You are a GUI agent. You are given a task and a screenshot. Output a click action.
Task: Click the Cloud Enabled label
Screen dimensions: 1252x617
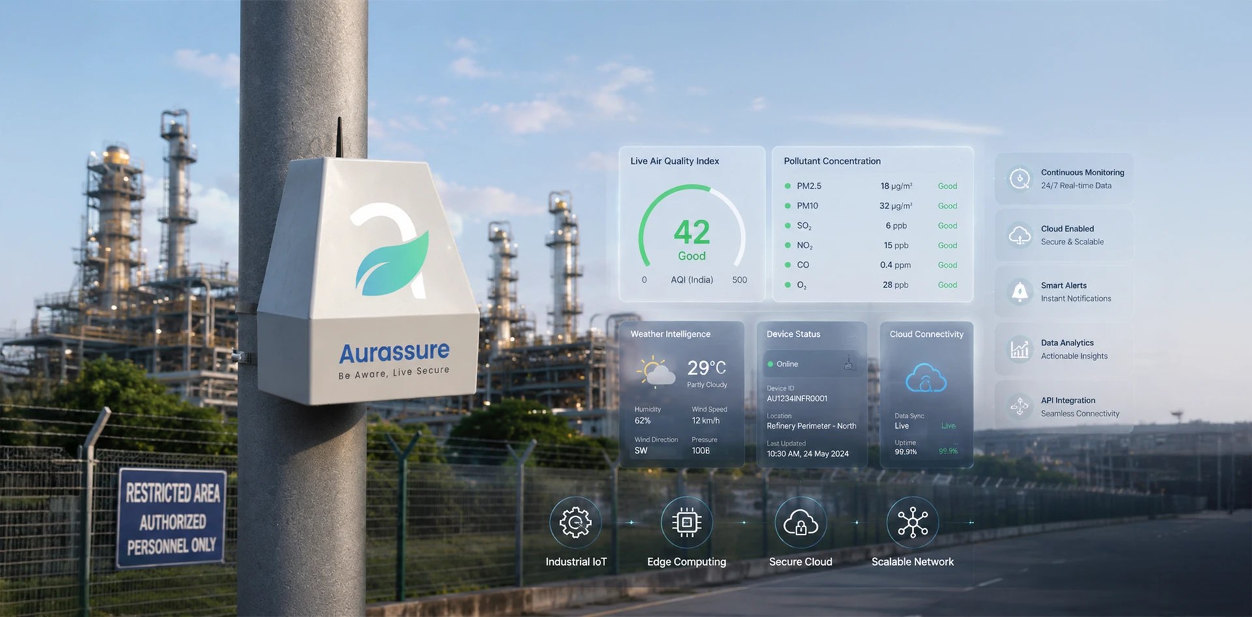(1067, 229)
